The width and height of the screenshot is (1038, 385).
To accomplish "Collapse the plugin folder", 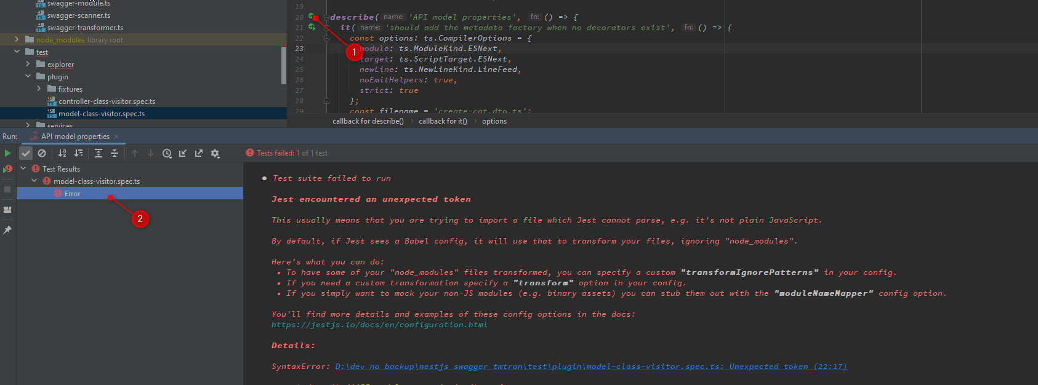I will [28, 76].
